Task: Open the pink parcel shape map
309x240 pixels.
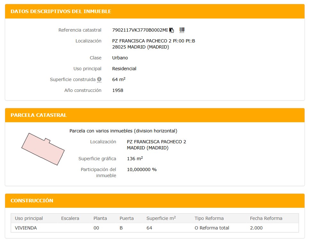Action: pyautogui.click(x=43, y=149)
